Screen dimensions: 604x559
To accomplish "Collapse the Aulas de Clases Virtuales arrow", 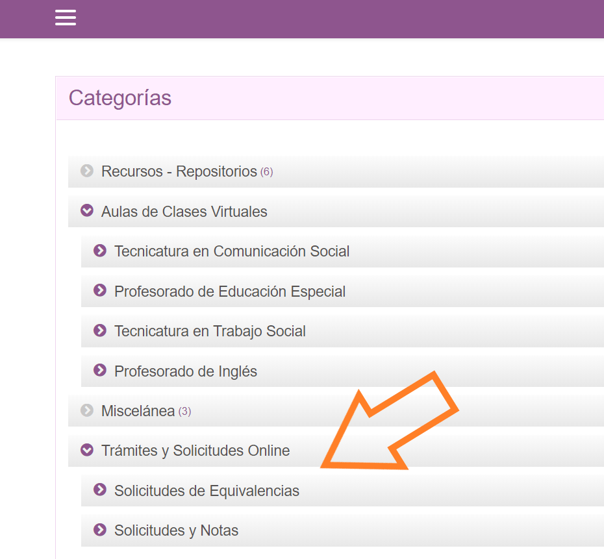I will pos(87,211).
